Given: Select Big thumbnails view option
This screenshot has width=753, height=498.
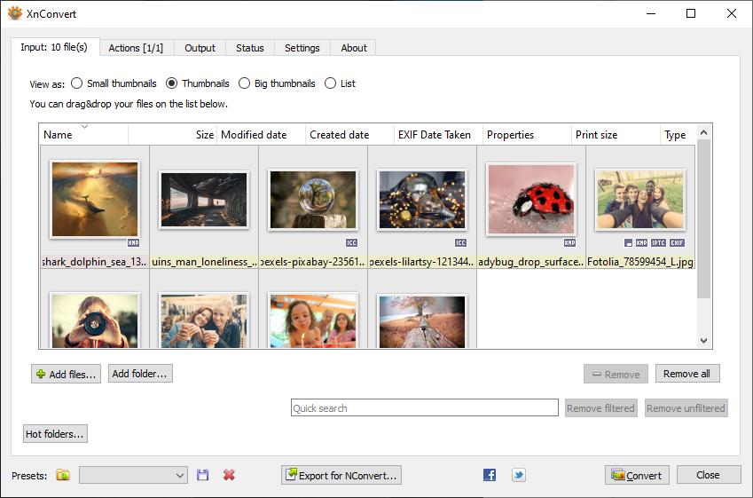Looking at the screenshot, I should point(245,83).
